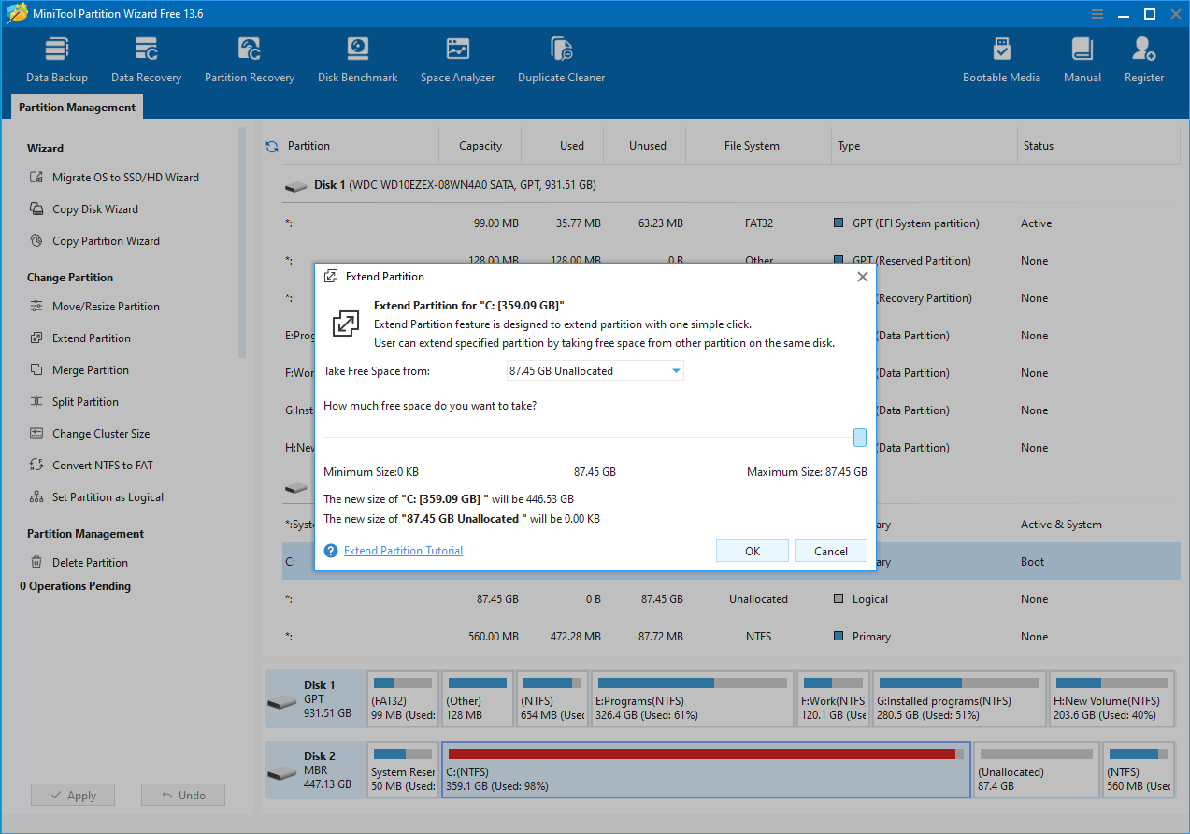Click the left sidebar scrollbar

click(242, 241)
